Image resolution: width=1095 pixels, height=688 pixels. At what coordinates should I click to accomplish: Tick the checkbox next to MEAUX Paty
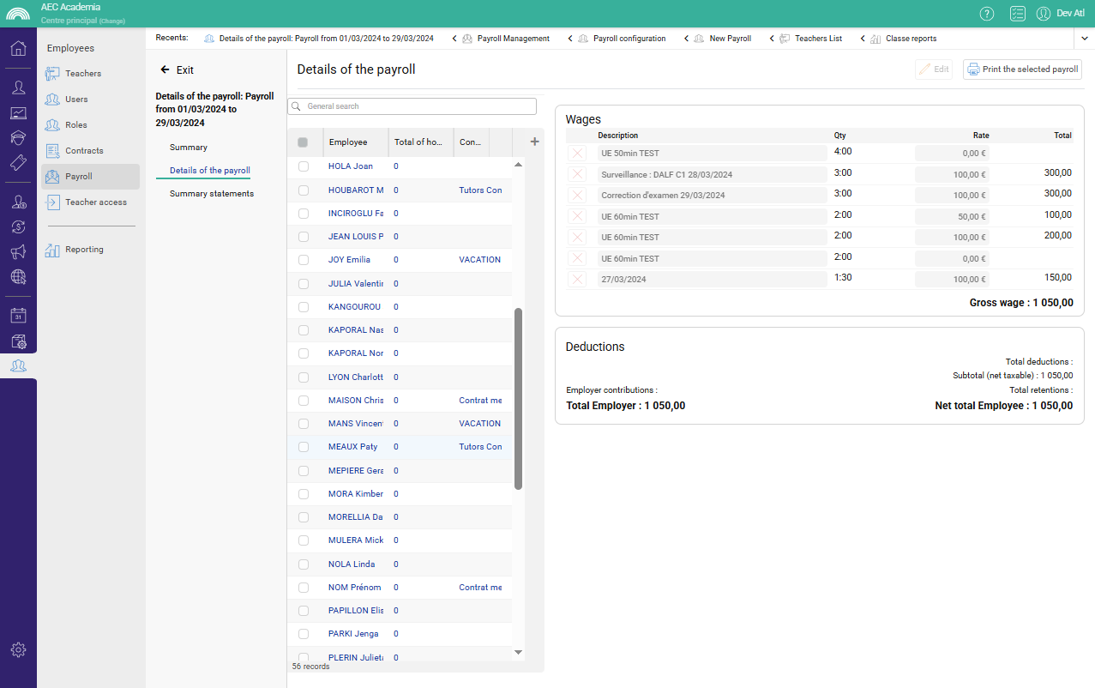tap(304, 447)
